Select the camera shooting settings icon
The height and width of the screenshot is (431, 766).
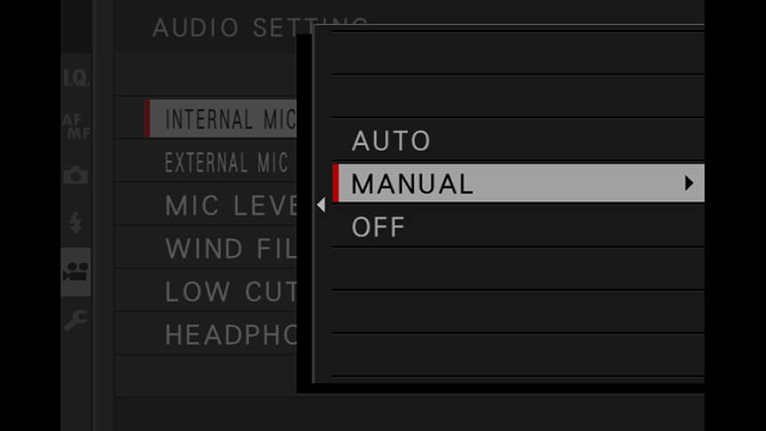76,175
